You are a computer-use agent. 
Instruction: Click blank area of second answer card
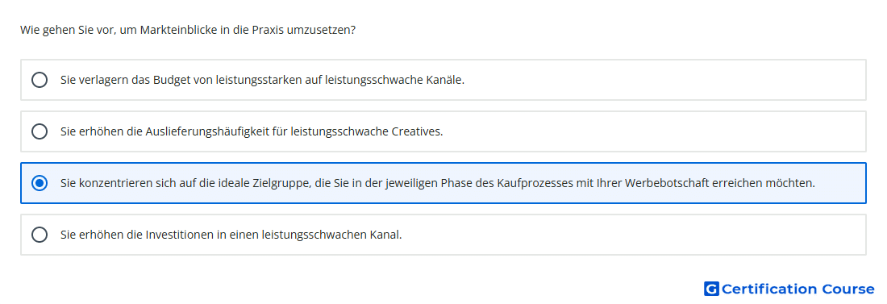656,131
